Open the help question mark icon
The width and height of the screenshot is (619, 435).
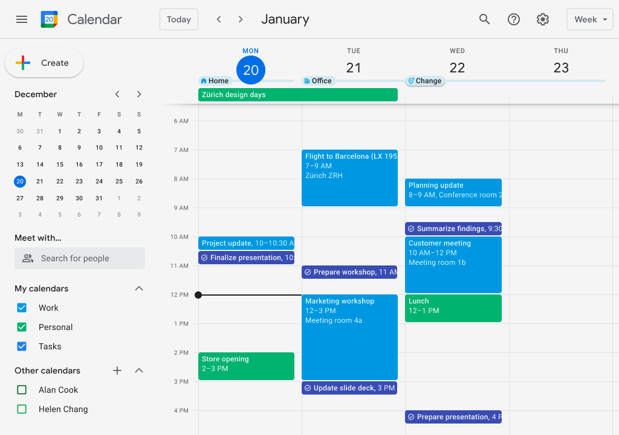pyautogui.click(x=514, y=19)
